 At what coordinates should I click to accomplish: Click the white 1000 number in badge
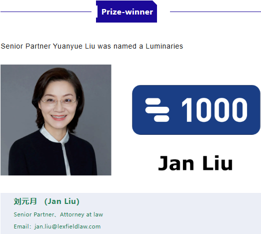point(214,110)
